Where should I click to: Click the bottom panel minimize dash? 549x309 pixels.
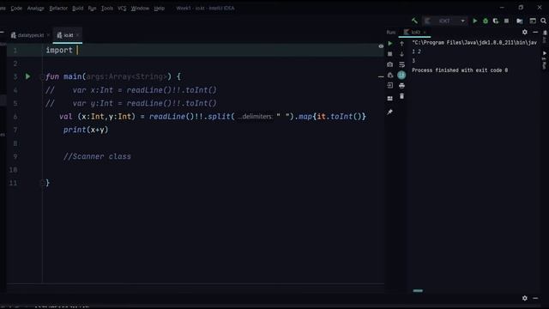coord(535,298)
